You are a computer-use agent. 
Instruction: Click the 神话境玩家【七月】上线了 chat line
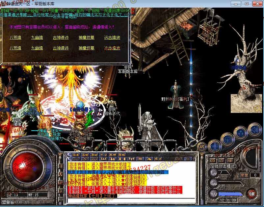click(x=92, y=196)
